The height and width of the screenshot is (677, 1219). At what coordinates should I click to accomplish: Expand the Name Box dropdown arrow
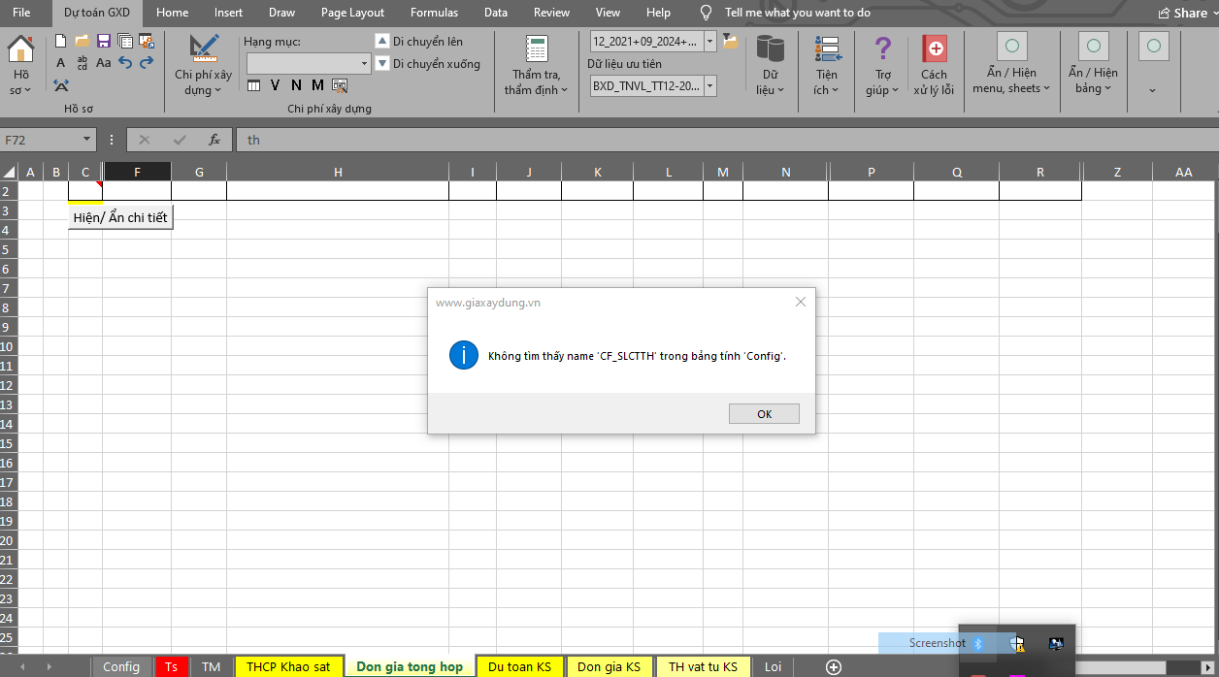pyautogui.click(x=86, y=140)
